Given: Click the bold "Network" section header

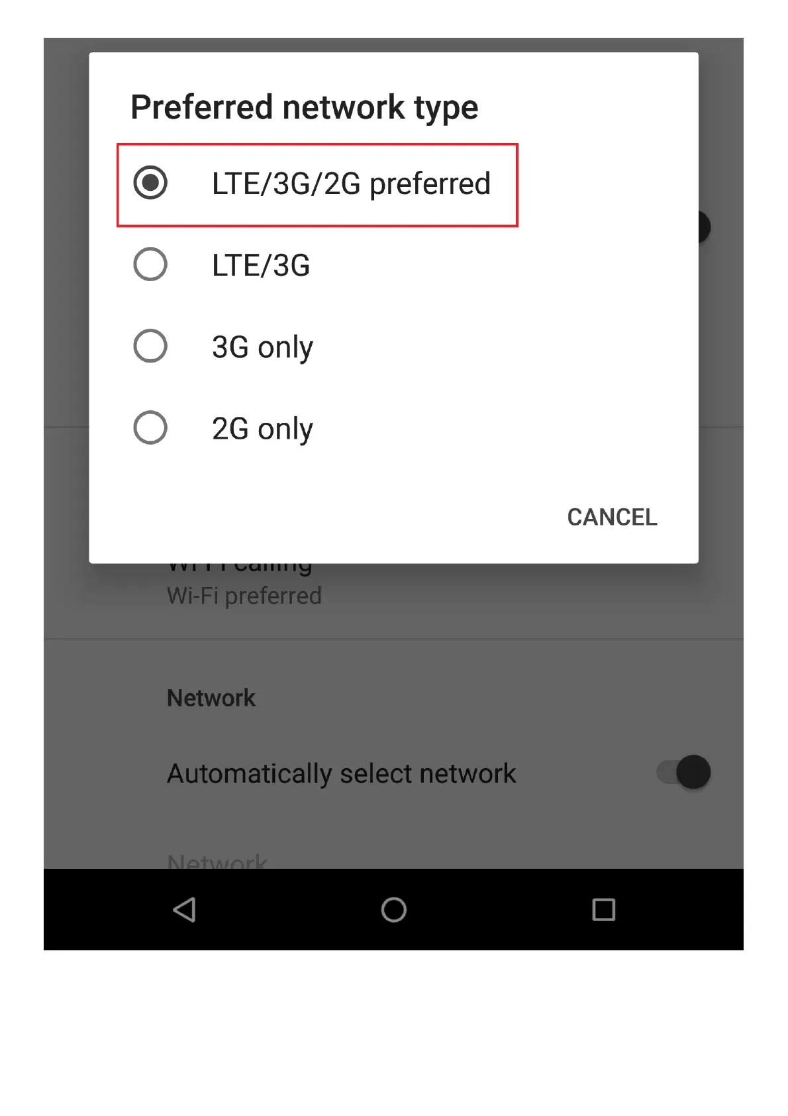Looking at the screenshot, I should click(211, 698).
